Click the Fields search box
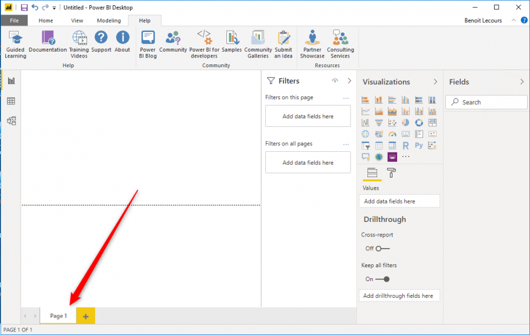Screen dimensions: 530x335 [486, 102]
